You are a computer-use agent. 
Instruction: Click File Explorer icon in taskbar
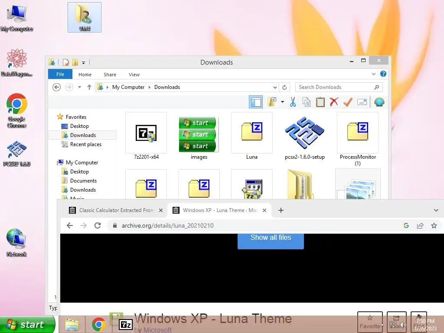[x=72, y=324]
